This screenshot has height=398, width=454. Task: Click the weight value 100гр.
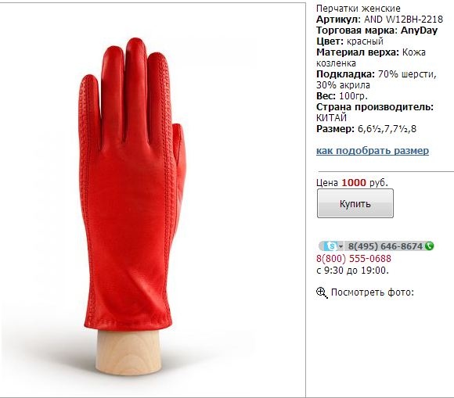(x=353, y=95)
